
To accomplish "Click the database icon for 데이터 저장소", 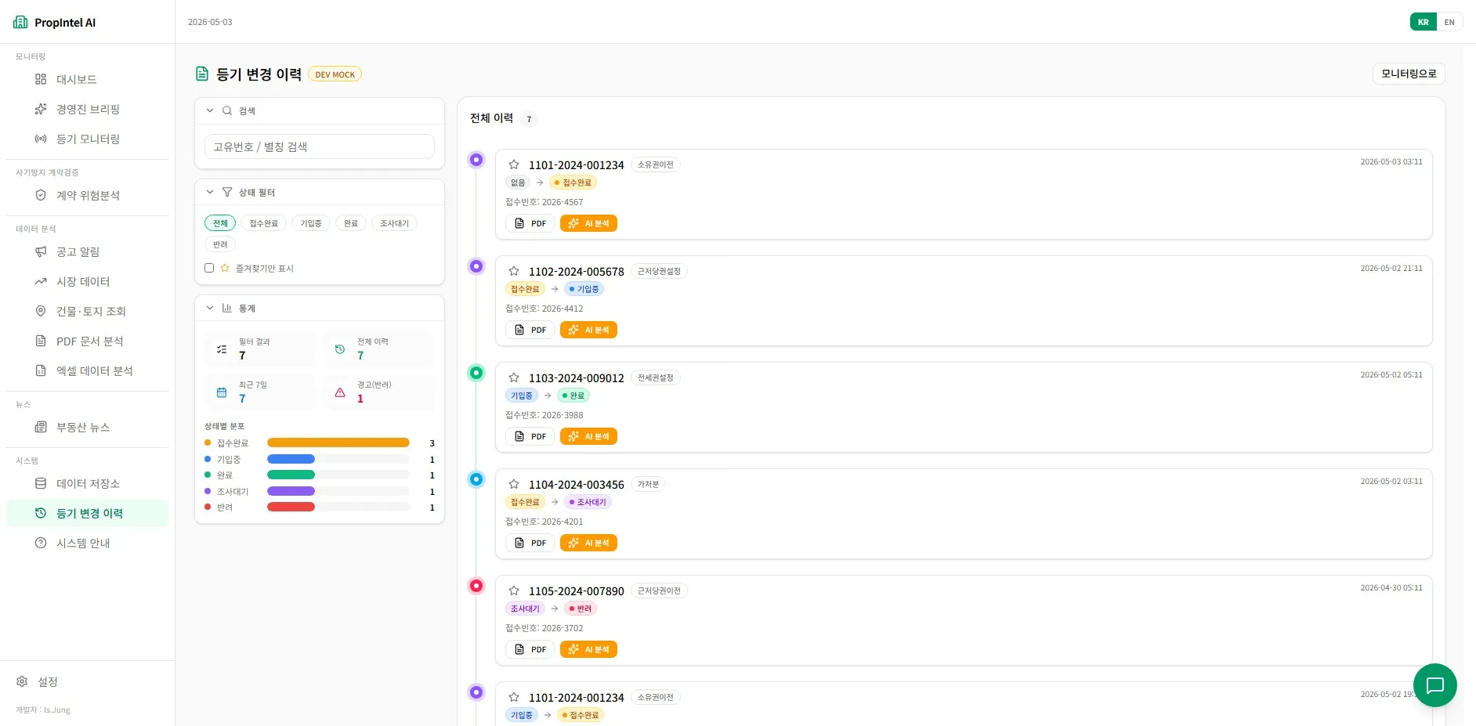I will (41, 483).
